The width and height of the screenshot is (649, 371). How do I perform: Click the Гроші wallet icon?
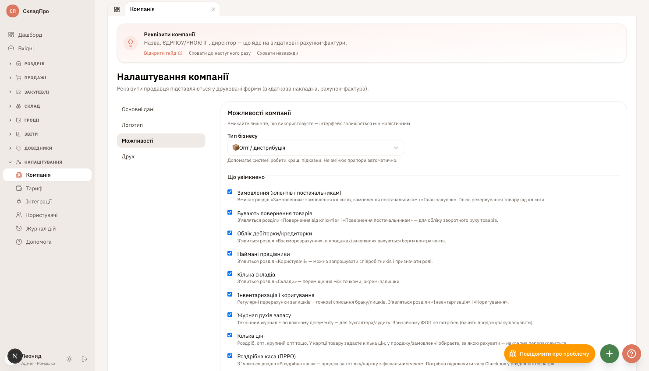[18, 120]
